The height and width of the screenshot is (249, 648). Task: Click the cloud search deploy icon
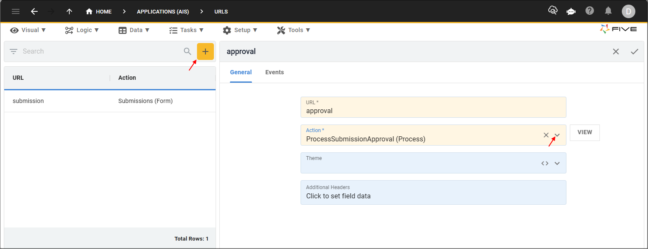[552, 11]
